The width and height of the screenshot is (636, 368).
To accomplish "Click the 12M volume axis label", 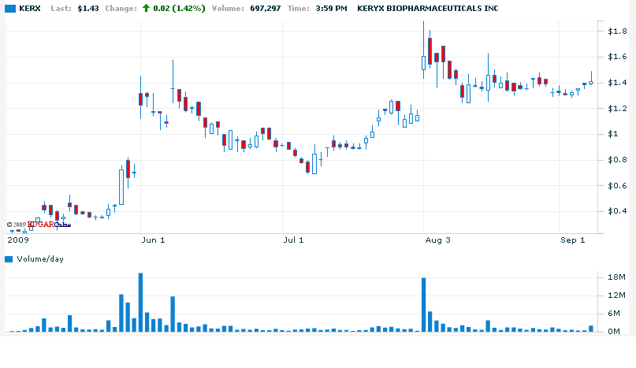I will (616, 296).
